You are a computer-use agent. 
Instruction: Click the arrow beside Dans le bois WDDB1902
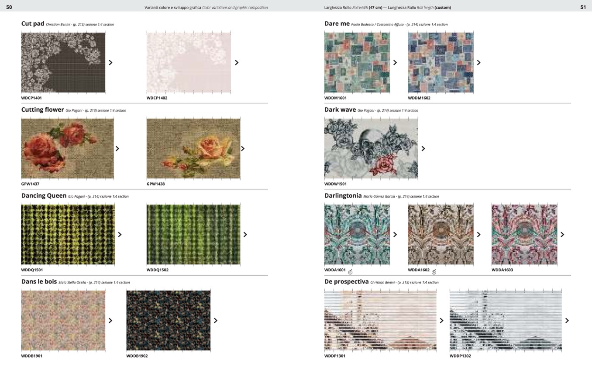[216, 321]
